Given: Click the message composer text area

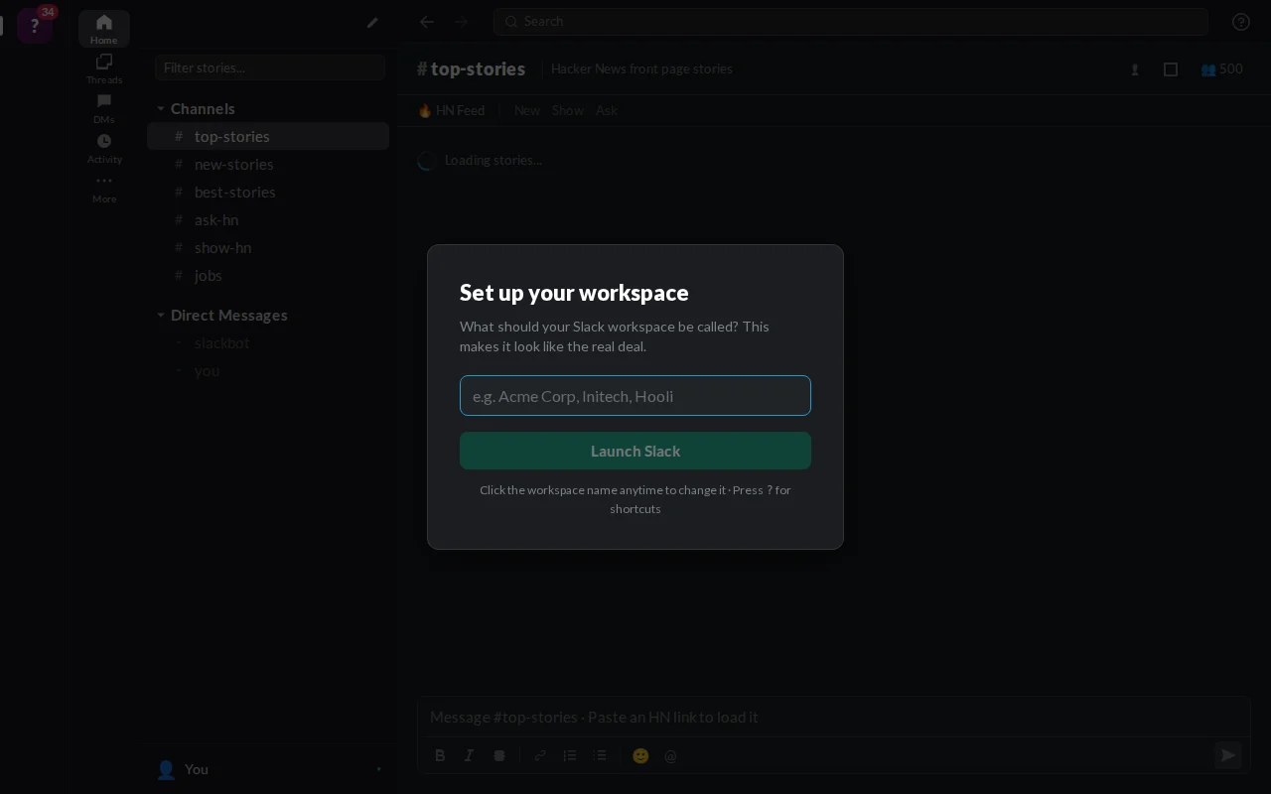Looking at the screenshot, I should click(833, 717).
